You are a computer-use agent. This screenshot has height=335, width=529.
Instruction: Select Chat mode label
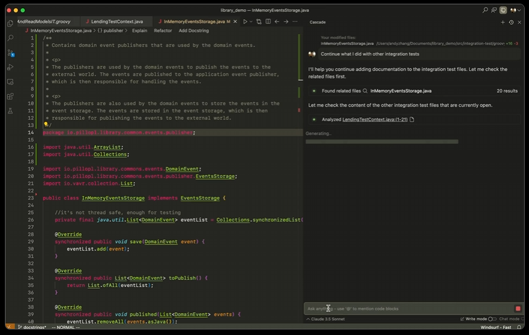(x=509, y=319)
